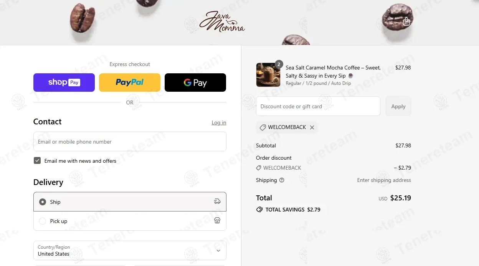The width and height of the screenshot is (479, 266).
Task: Focus the Discount code or gift card field
Action: (x=318, y=106)
